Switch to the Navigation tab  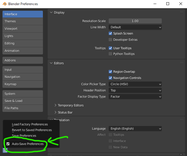click(23, 77)
